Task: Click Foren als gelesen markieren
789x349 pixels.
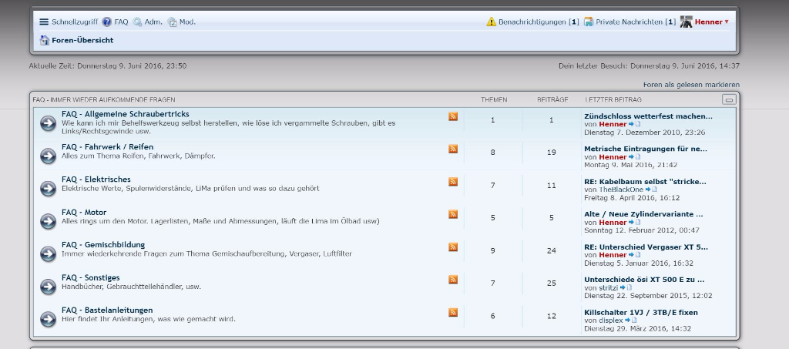Action: [691, 84]
